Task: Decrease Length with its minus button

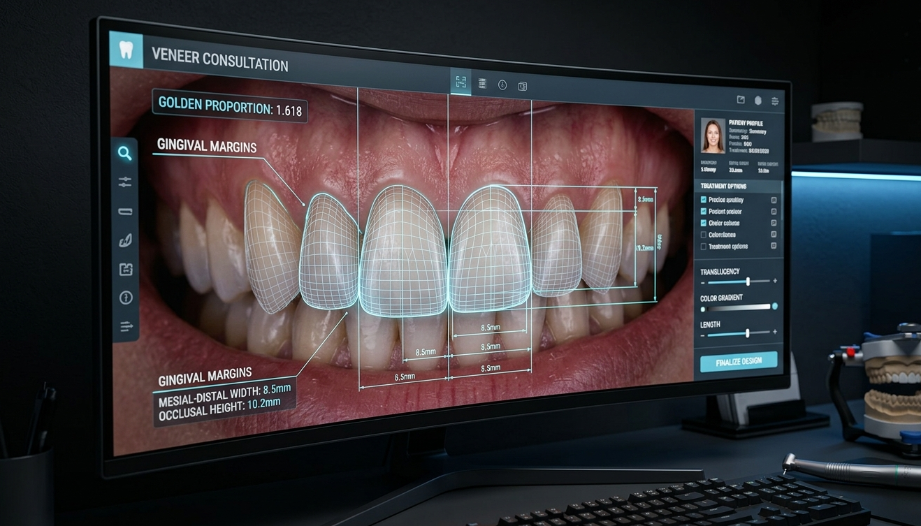Action: pos(703,335)
